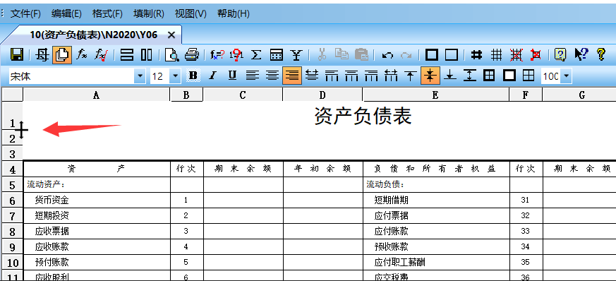The height and width of the screenshot is (281, 616).
Task: Close the 资产负债表 tab with X
Action: click(171, 35)
